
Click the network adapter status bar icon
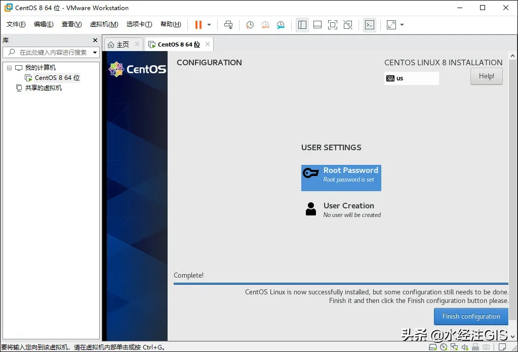[454, 347]
